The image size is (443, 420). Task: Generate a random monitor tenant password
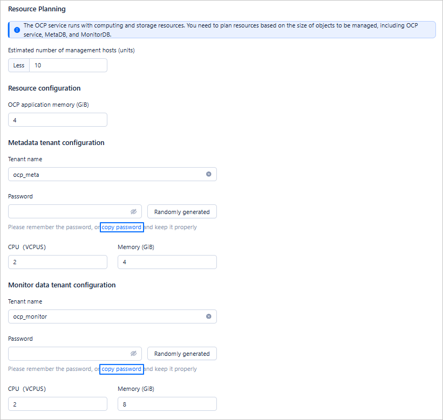click(x=182, y=354)
